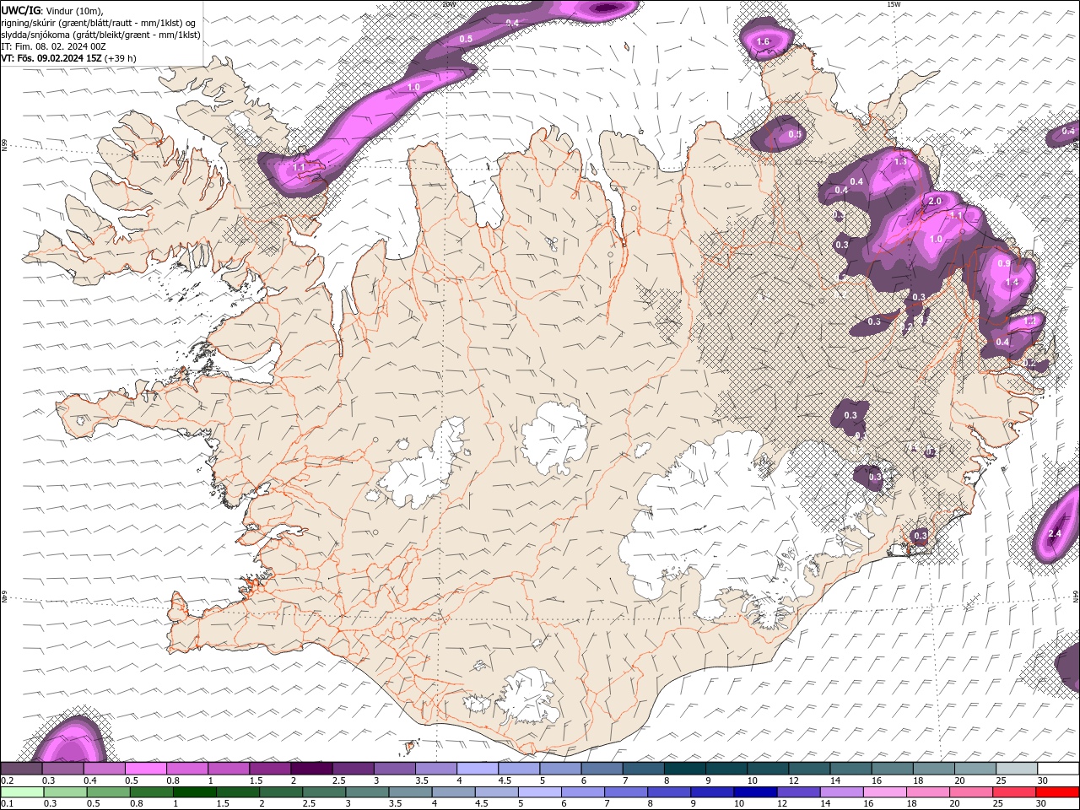Select the 'IT: Fim. 08. 02. 2024 00Z' text

pyautogui.click(x=53, y=46)
